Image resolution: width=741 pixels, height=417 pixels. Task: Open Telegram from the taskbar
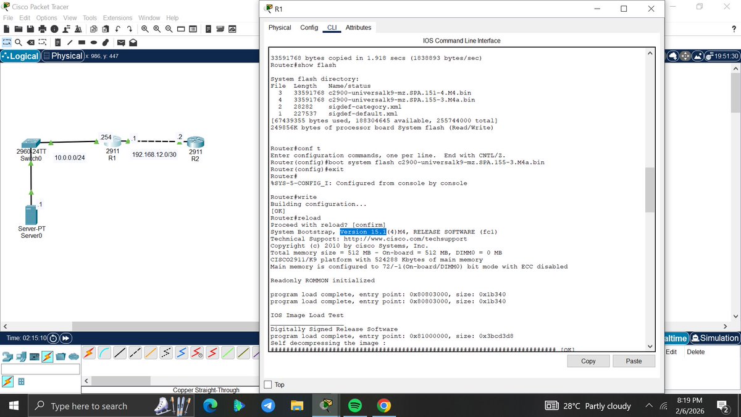point(267,406)
